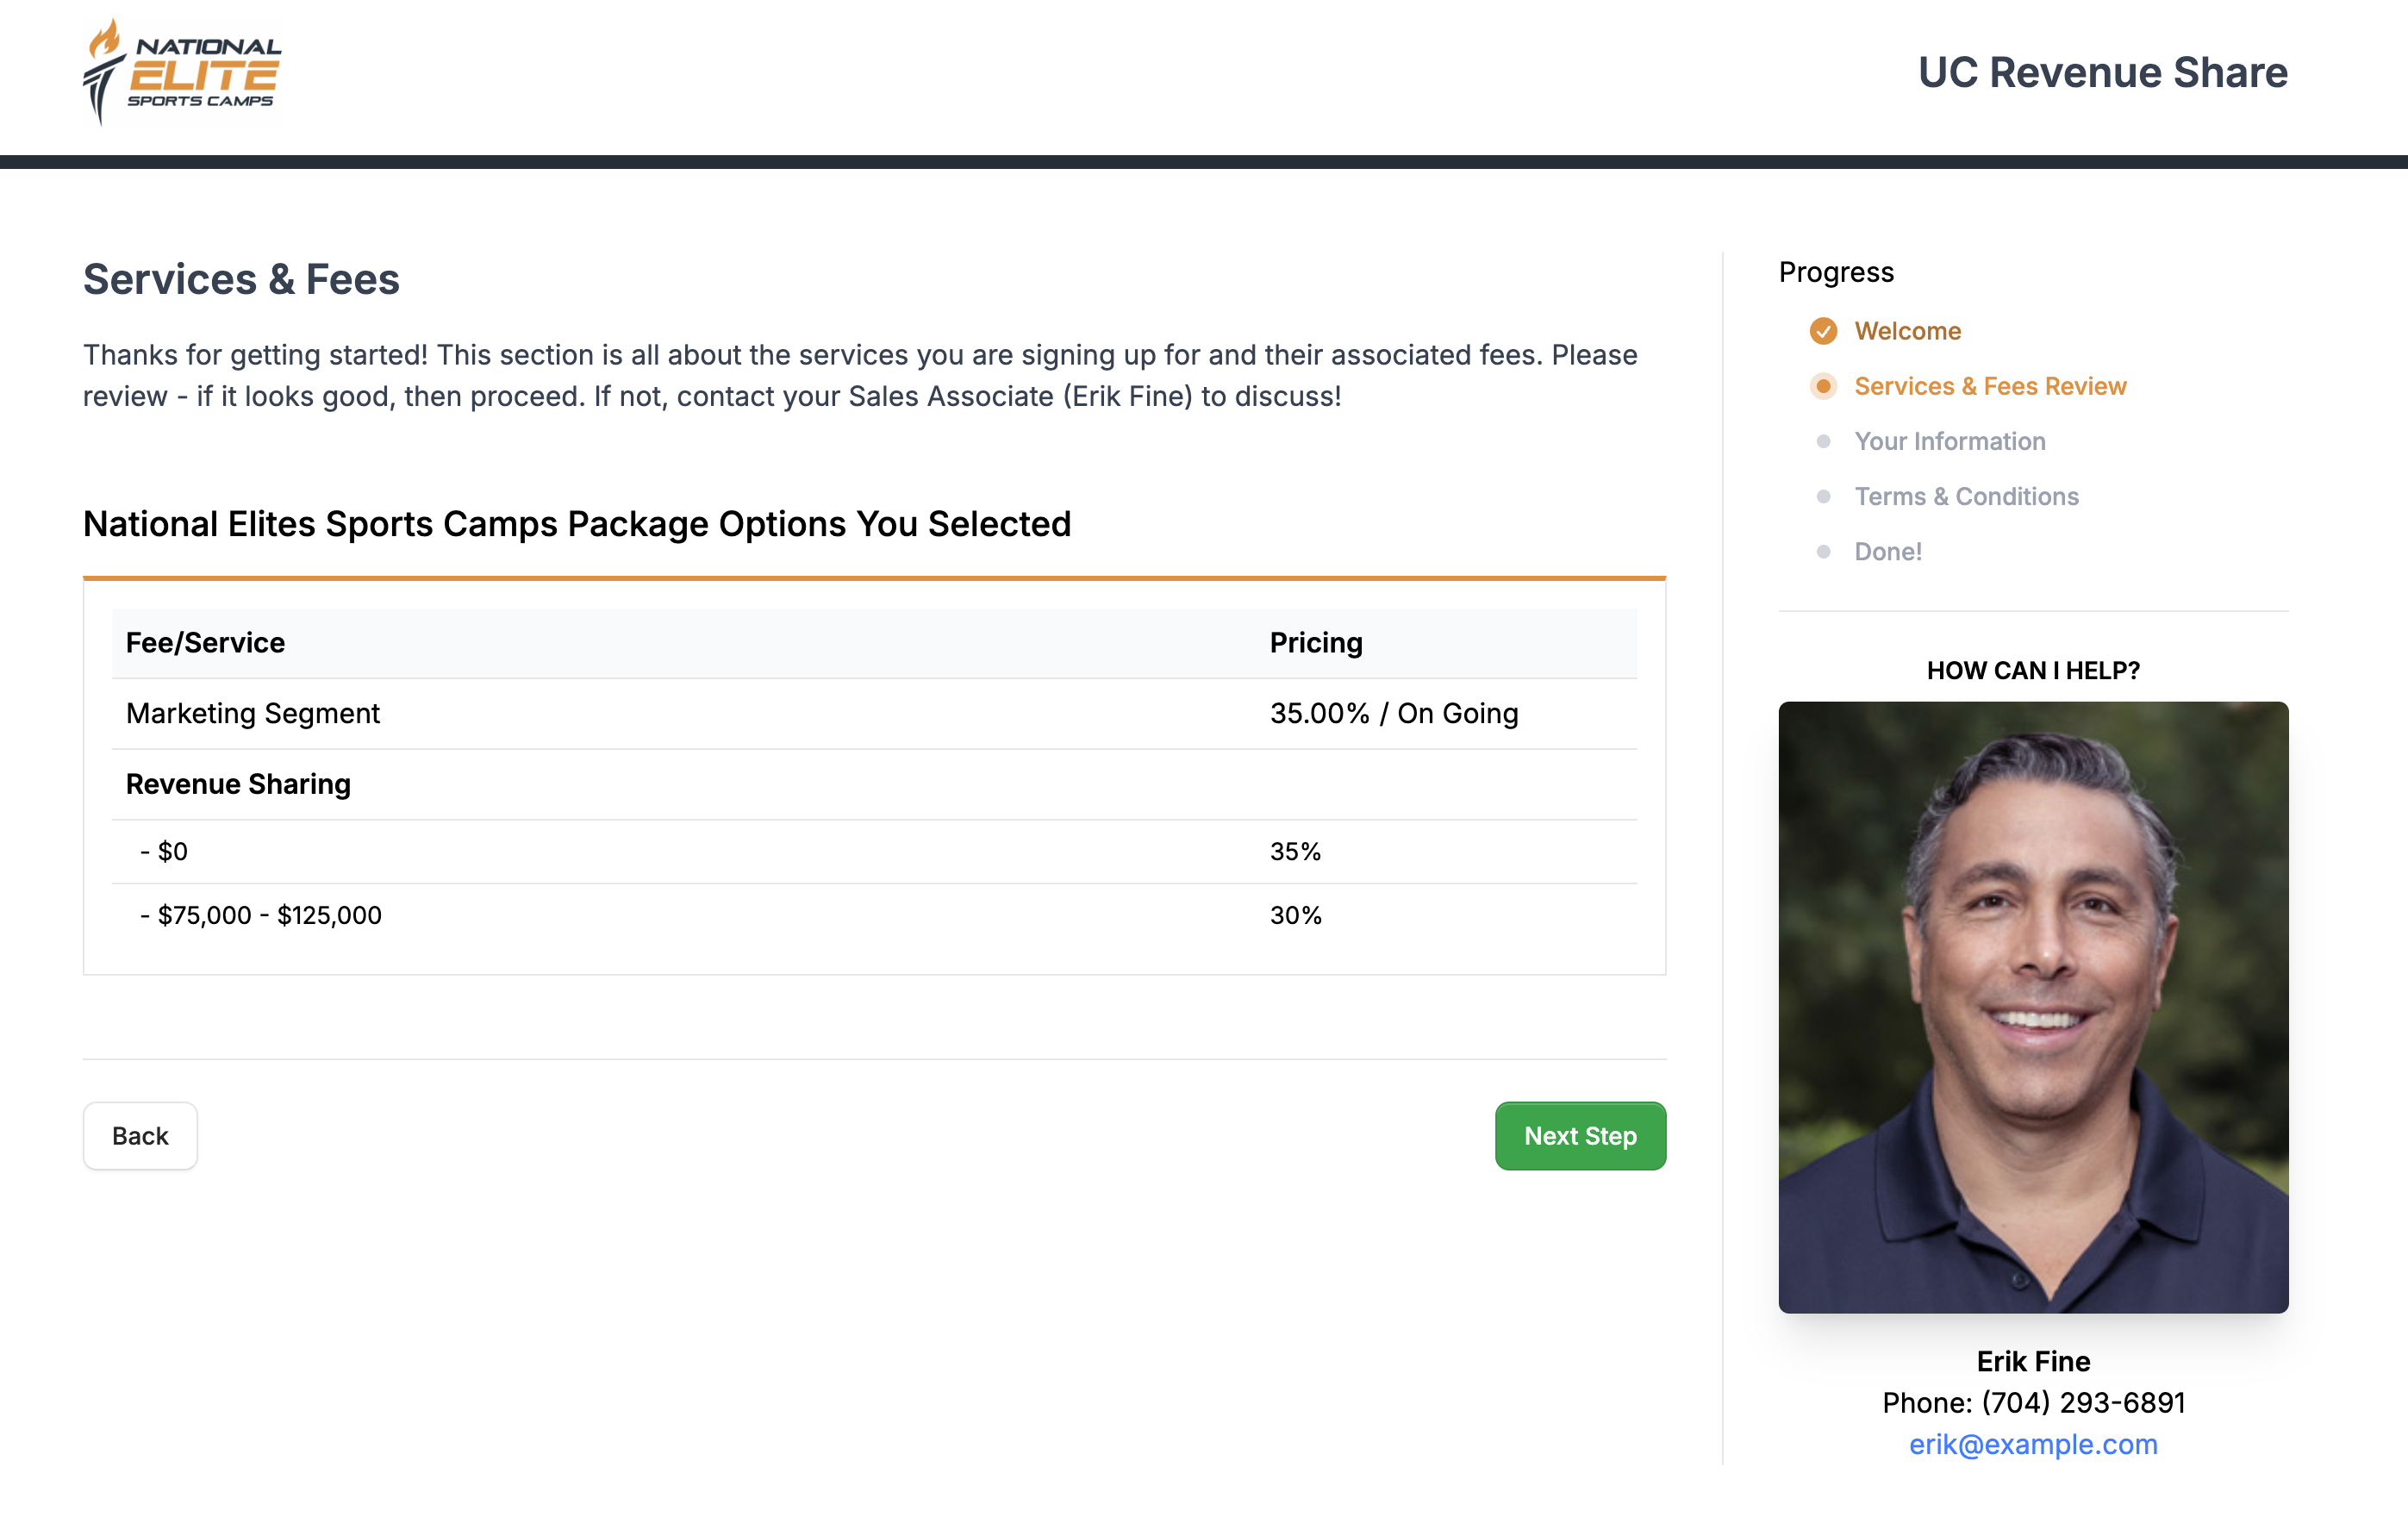The height and width of the screenshot is (1517, 2408).
Task: Click the Revenue Sharing row label
Action: point(238,784)
